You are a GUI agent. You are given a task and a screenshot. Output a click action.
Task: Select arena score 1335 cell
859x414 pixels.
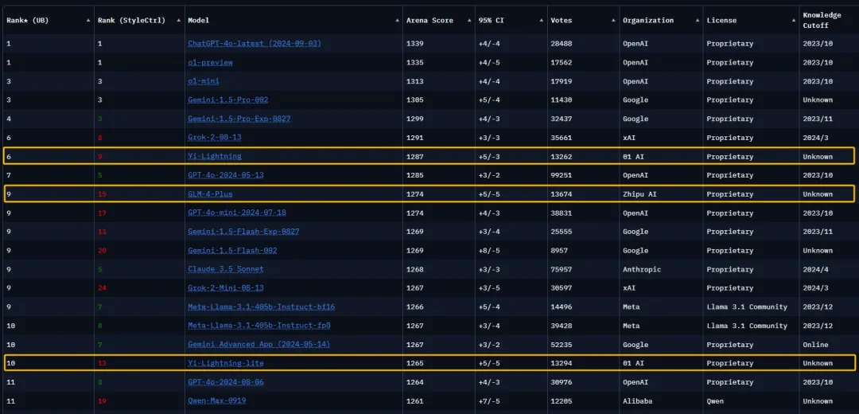[414, 63]
